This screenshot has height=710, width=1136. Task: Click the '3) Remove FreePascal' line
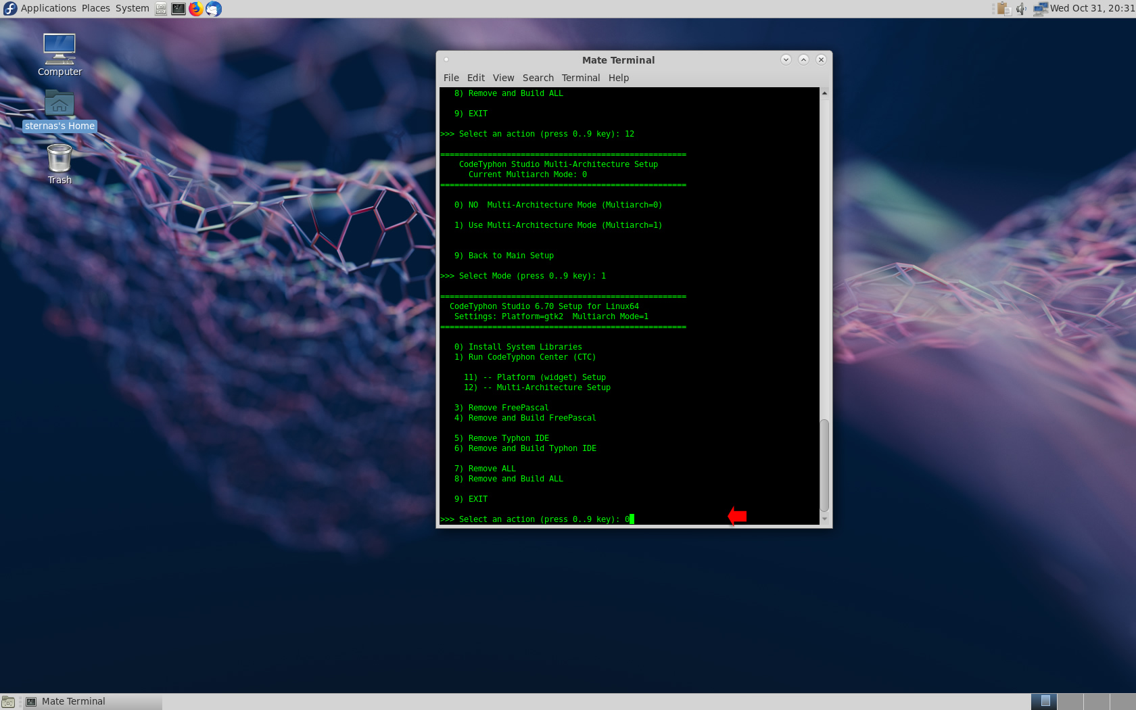pyautogui.click(x=502, y=408)
